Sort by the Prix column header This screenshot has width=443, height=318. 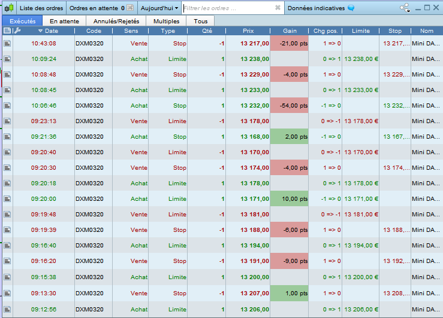[248, 30]
